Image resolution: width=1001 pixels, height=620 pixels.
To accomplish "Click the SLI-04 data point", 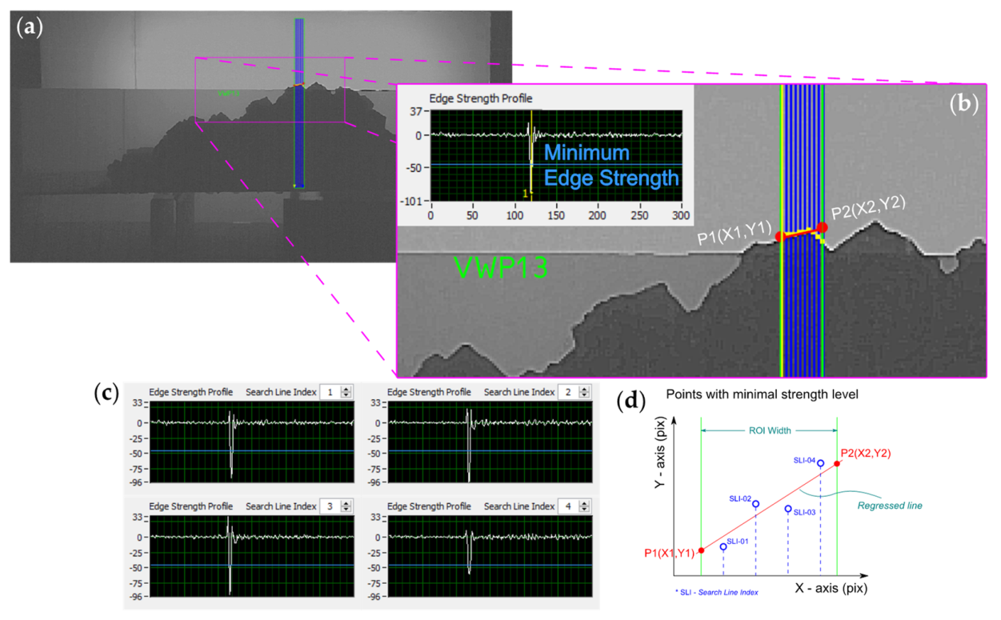I will pos(820,464).
